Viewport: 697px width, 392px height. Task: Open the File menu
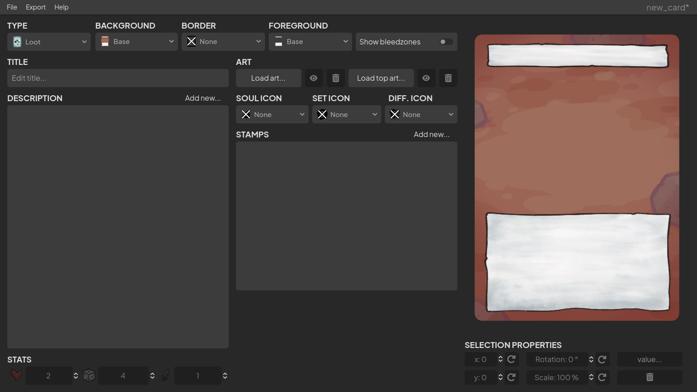coord(12,7)
